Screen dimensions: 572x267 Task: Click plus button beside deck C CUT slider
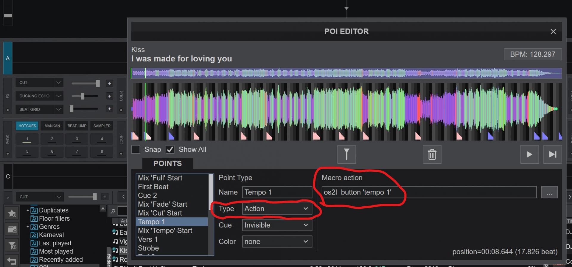coord(105,197)
